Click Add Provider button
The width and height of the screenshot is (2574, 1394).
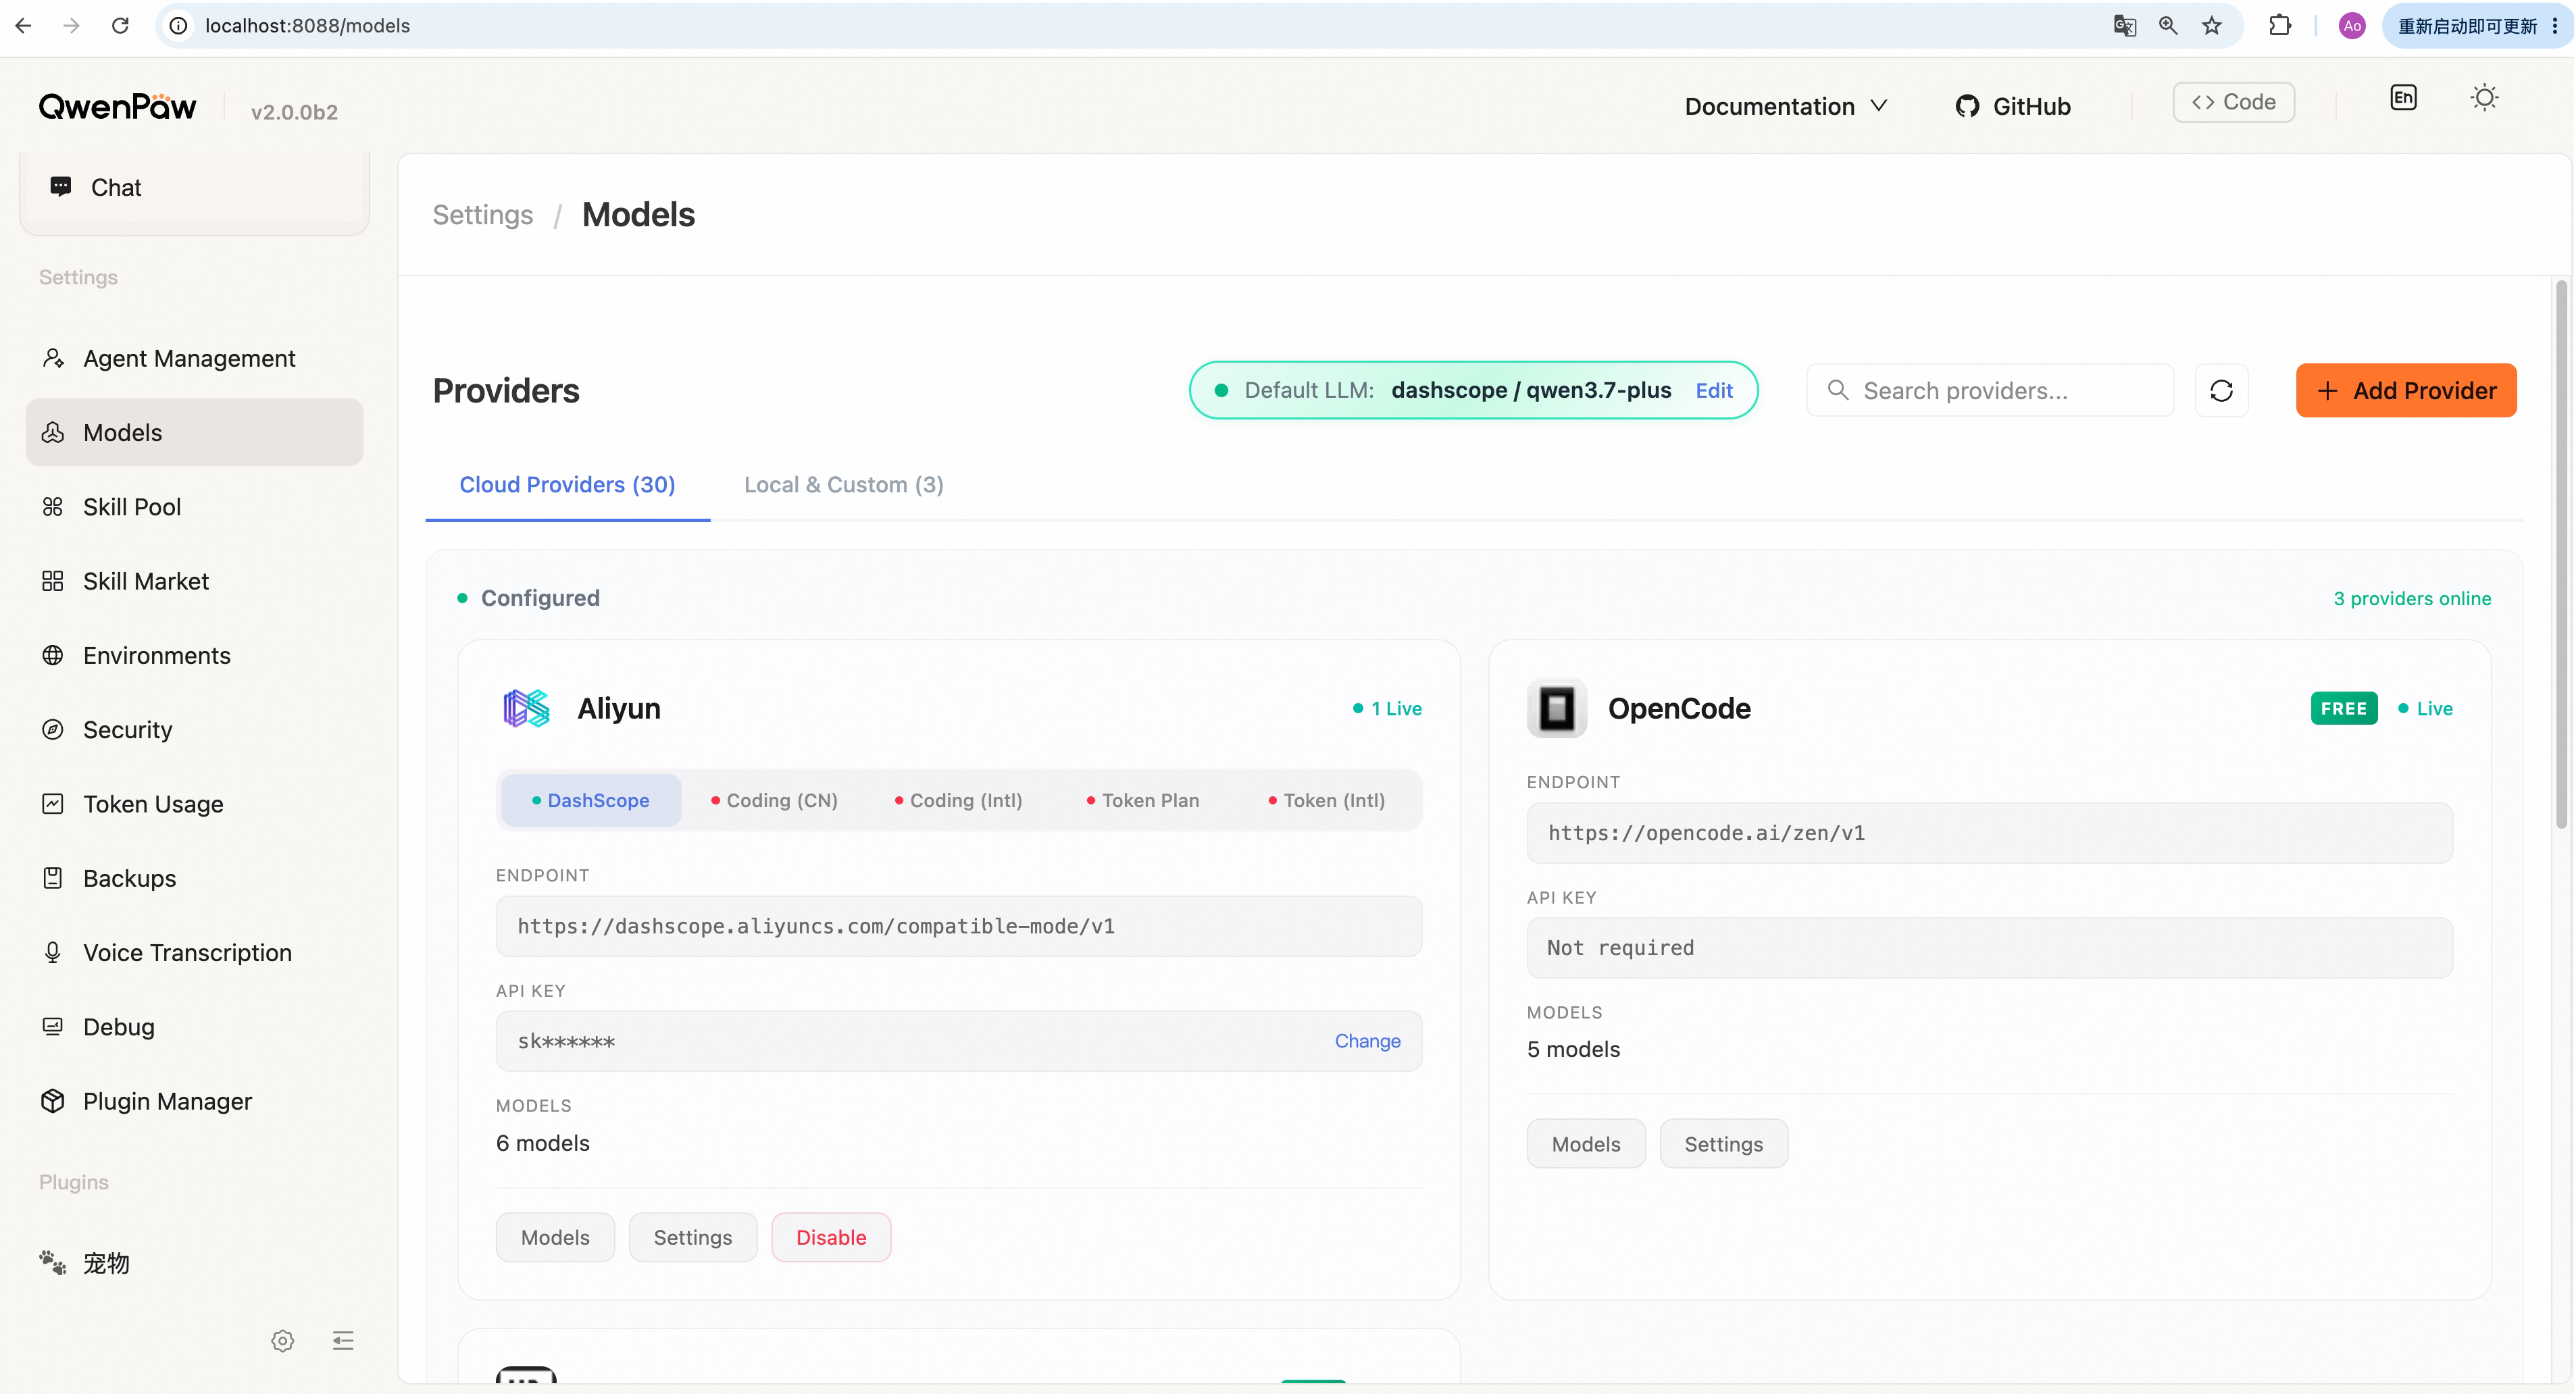pyautogui.click(x=2406, y=390)
